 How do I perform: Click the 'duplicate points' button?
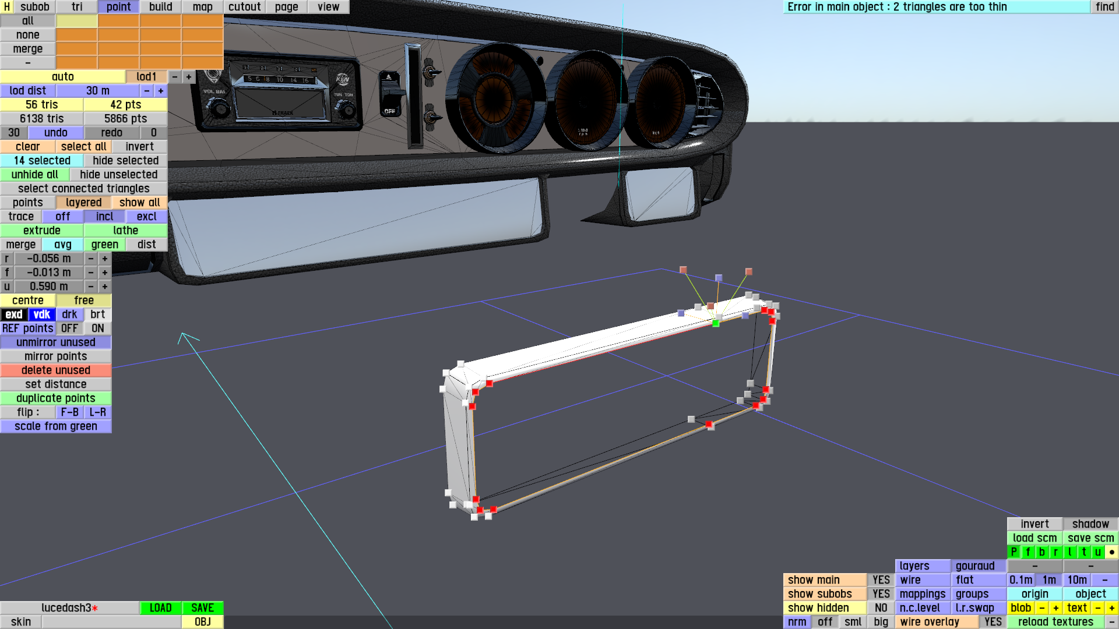[x=56, y=398]
